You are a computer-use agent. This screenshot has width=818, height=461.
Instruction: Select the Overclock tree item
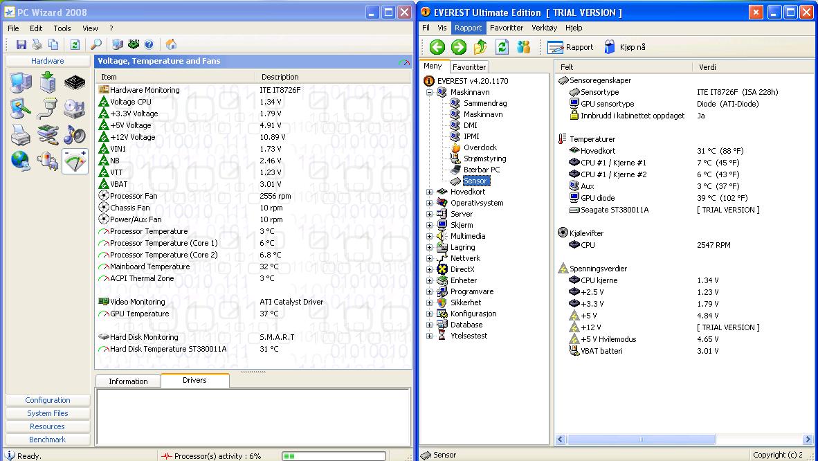480,147
